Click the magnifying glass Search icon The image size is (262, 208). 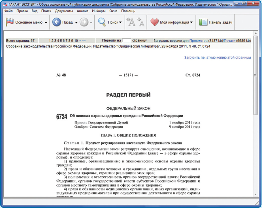point(102,22)
